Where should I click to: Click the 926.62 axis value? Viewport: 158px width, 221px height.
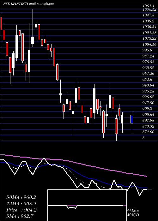(149, 97)
